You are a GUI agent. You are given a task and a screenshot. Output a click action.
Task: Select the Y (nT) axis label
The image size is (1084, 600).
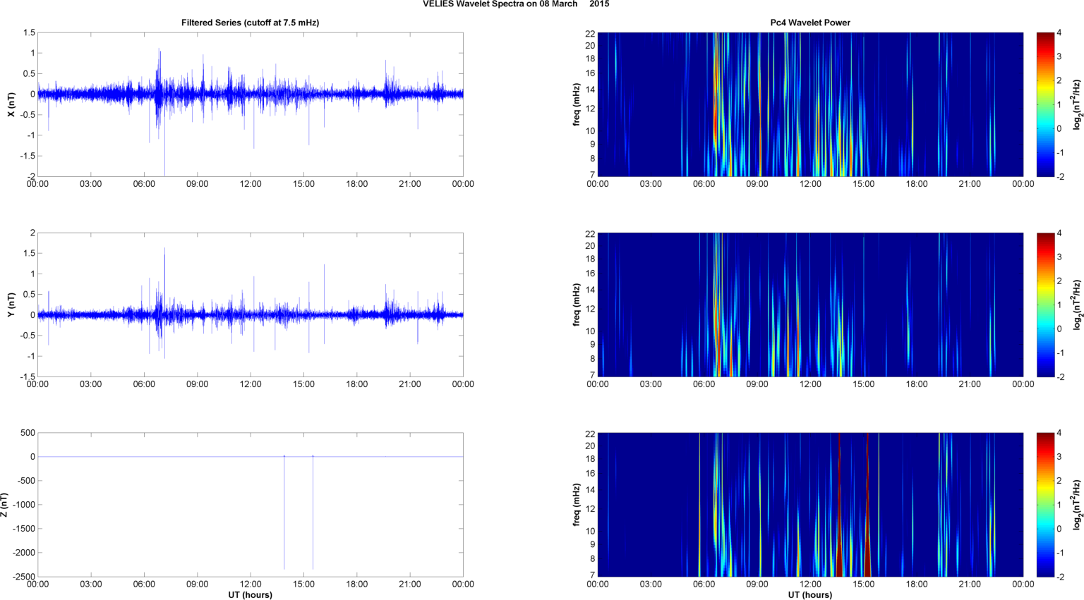[x=11, y=305]
